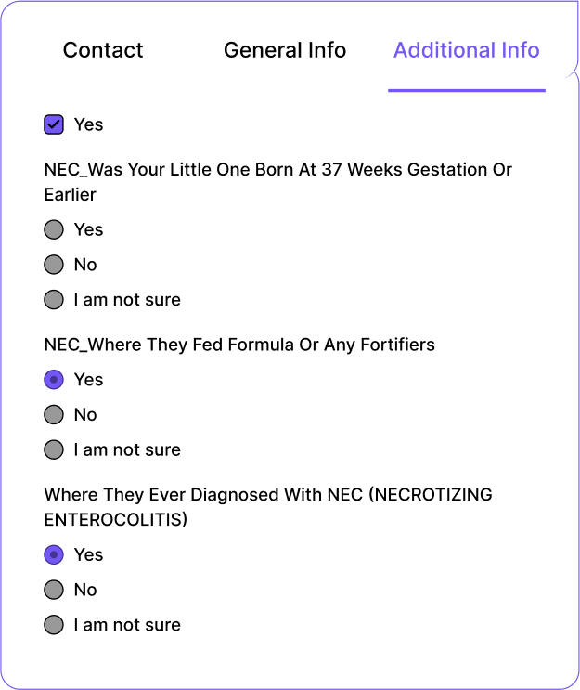Pick 'I am not sure' for NEC diagnosis

point(54,625)
